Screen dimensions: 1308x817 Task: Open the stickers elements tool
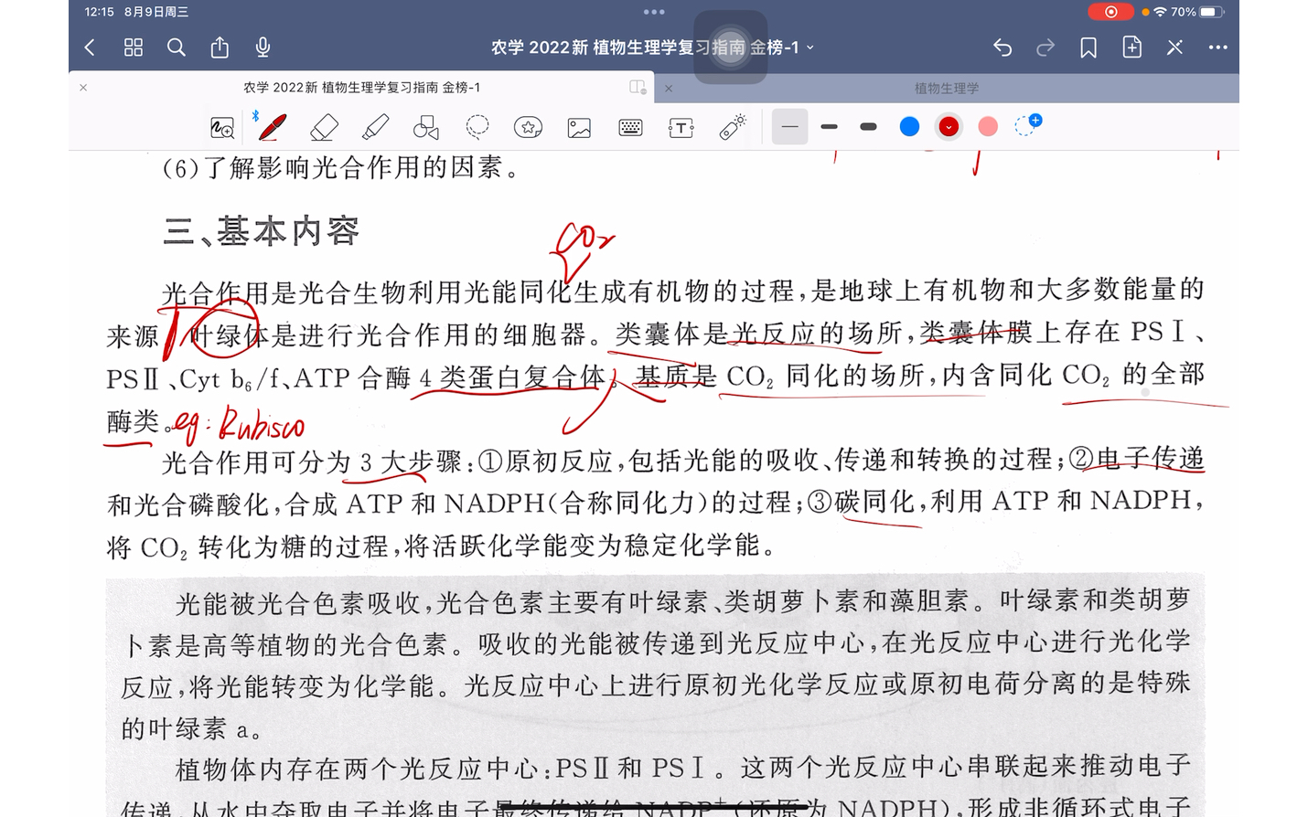point(528,128)
